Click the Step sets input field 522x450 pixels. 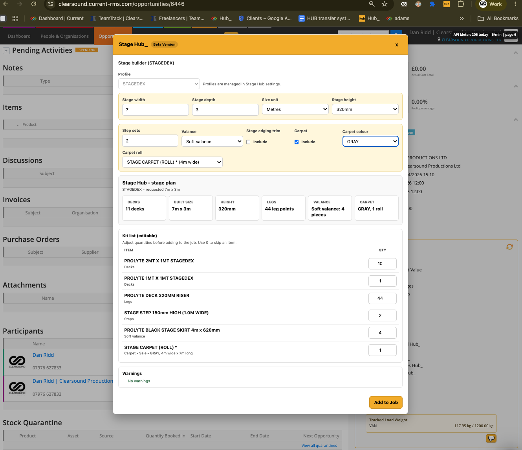150,141
